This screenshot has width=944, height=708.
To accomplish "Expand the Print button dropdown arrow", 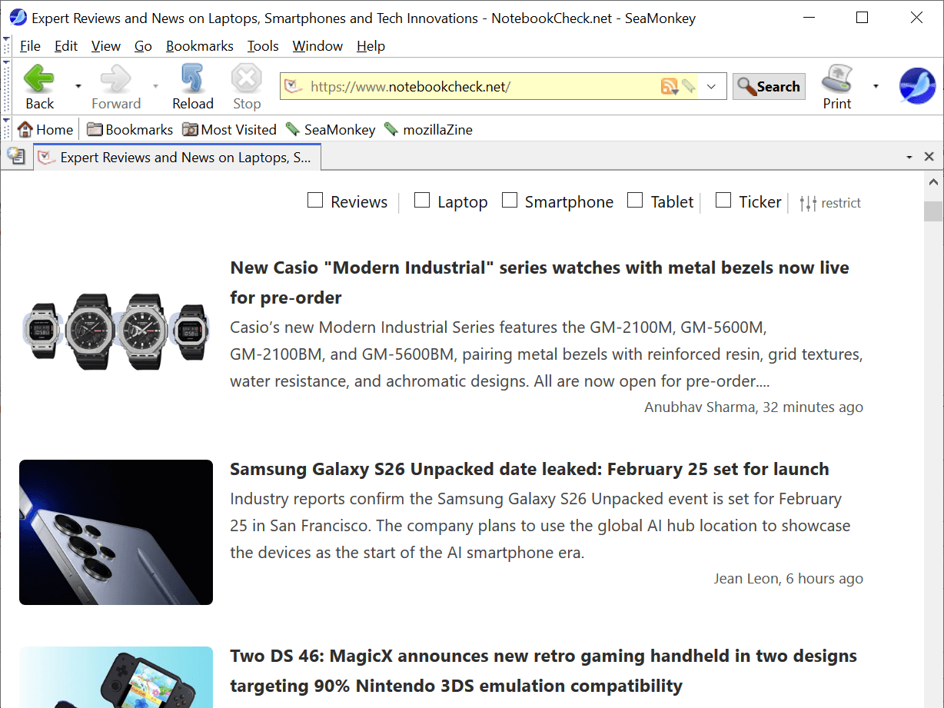I will pyautogui.click(x=876, y=86).
